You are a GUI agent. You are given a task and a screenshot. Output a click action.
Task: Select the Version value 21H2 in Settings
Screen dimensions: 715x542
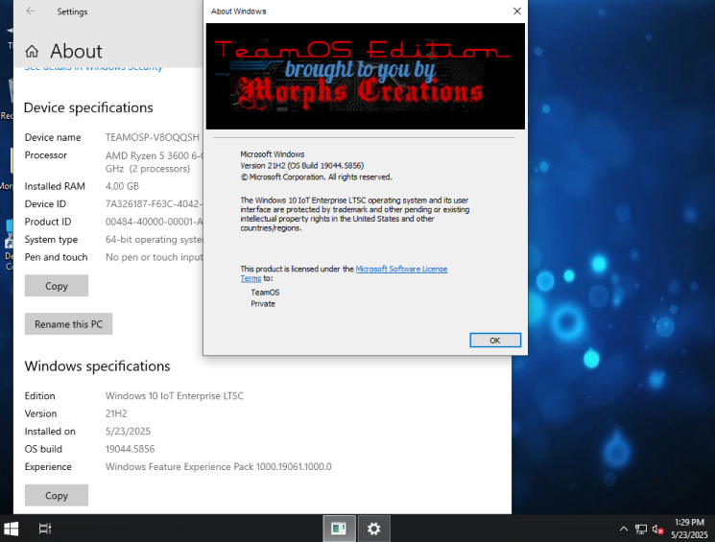[116, 413]
